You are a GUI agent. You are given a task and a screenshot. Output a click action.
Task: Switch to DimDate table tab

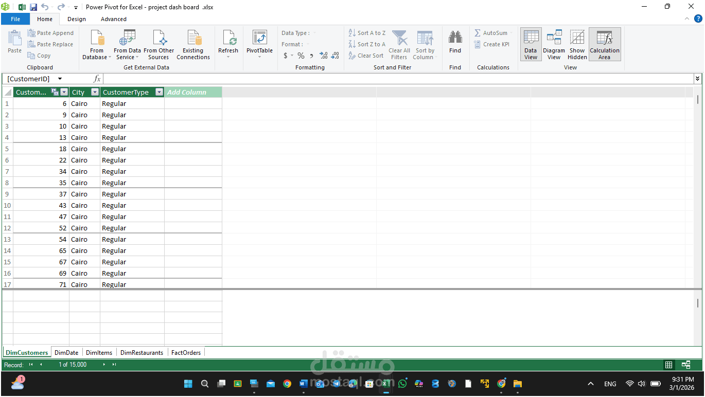click(x=66, y=352)
